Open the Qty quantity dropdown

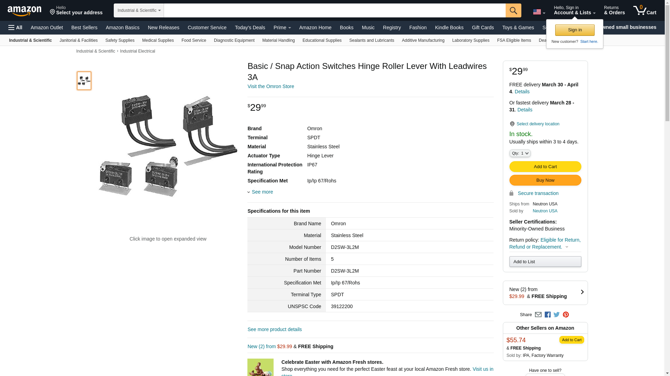520,153
